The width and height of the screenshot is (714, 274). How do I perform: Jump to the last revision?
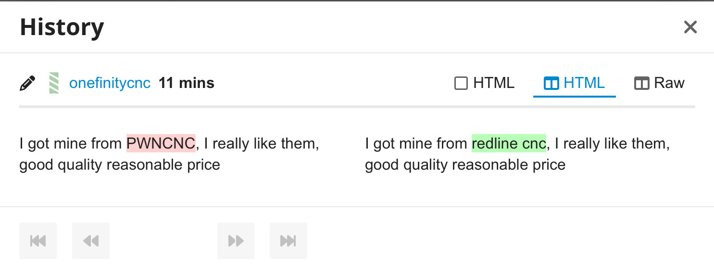pyautogui.click(x=288, y=241)
